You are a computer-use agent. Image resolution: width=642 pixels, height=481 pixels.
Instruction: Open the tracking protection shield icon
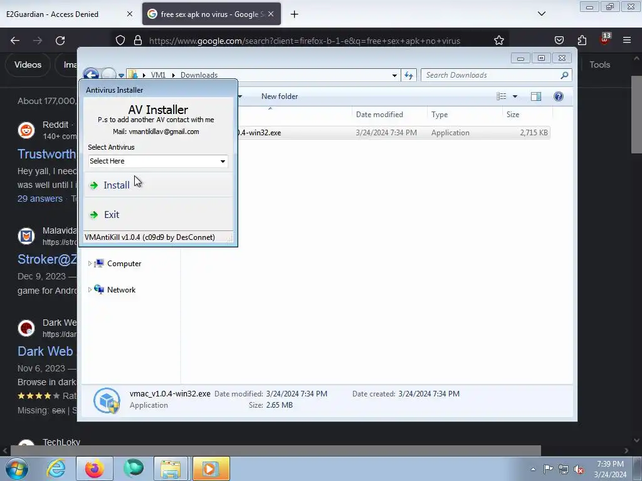pyautogui.click(x=120, y=41)
